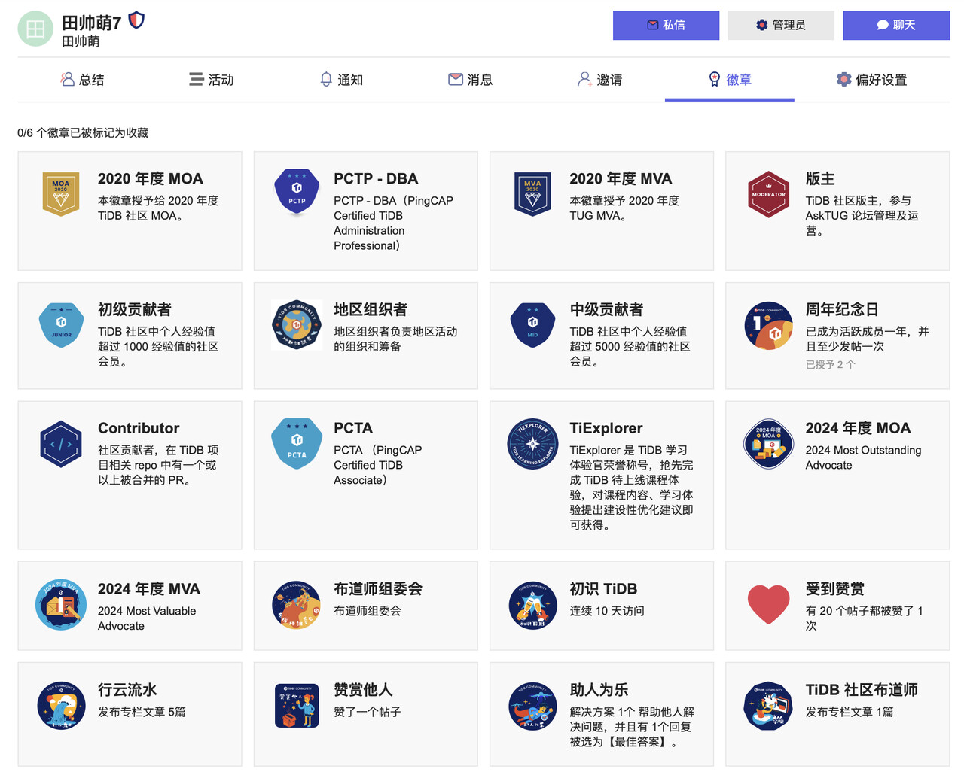Open the 中级贡献者 badge title
Screen dimensions: 964x781
[x=606, y=310]
